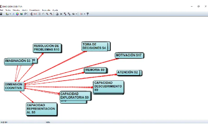The height and width of the screenshot is (127, 208).
Task: Open the align dropdown arrow
Action: [85, 14]
